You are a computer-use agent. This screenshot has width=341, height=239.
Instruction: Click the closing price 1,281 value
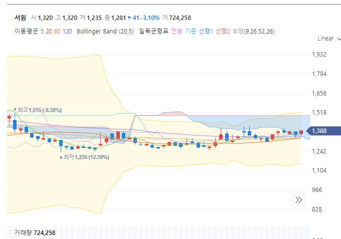click(118, 18)
